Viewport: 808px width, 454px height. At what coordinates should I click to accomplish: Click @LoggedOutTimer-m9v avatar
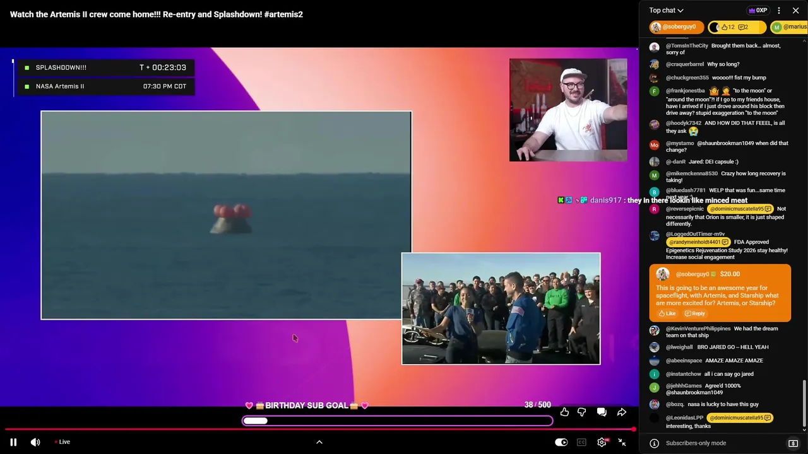tap(655, 236)
